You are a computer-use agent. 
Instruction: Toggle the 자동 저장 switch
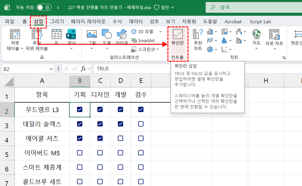[x=44, y=7]
